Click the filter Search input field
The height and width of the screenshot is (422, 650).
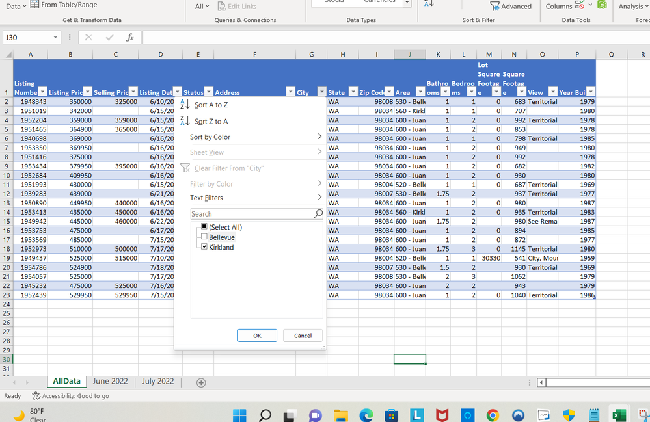(x=252, y=214)
